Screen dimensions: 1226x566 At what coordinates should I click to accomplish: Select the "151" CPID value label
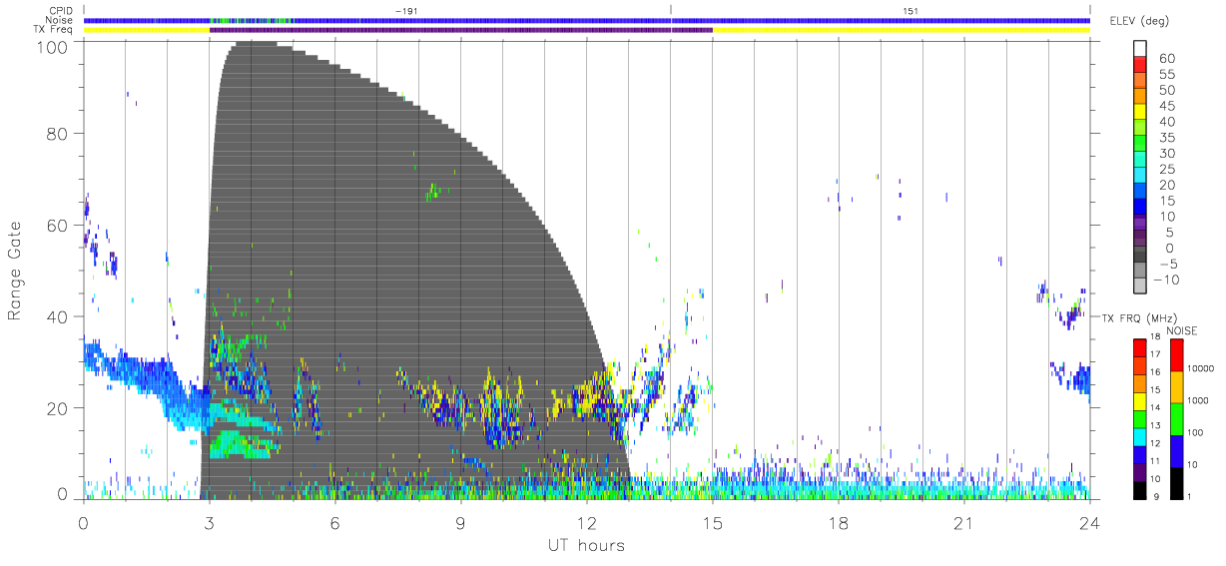tap(910, 10)
